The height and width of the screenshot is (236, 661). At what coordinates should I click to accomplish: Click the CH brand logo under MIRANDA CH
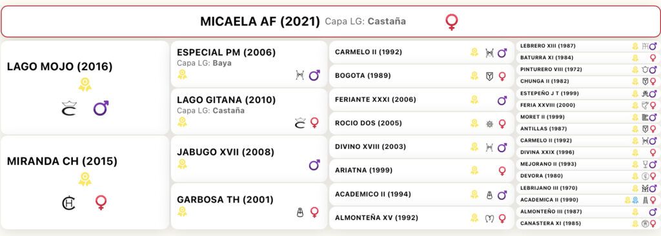click(x=68, y=202)
